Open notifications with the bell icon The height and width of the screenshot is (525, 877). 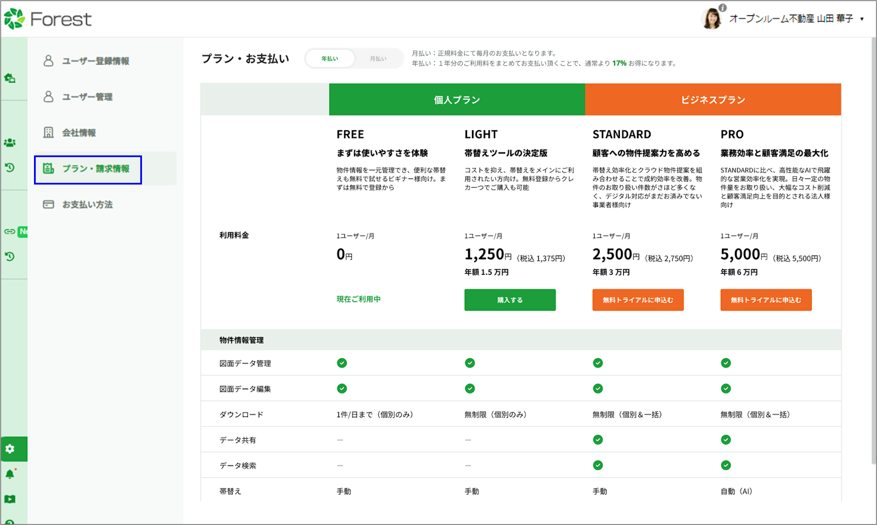click(x=10, y=474)
